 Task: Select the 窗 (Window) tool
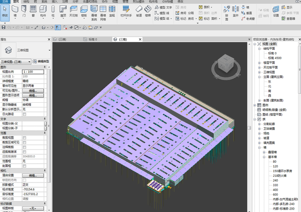33,11
